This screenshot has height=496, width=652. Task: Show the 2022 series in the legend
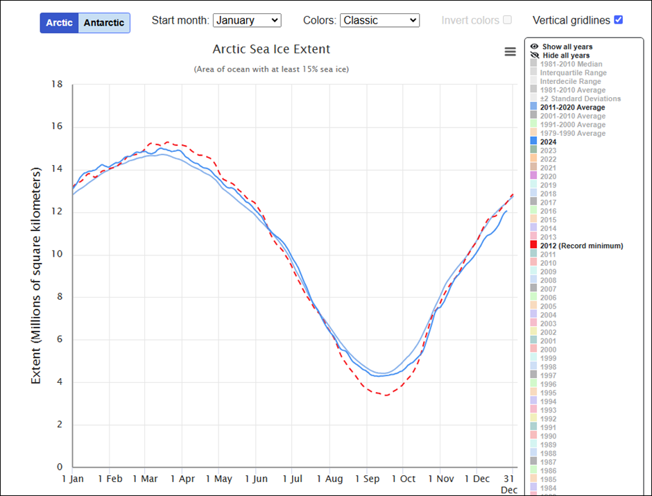tap(548, 160)
